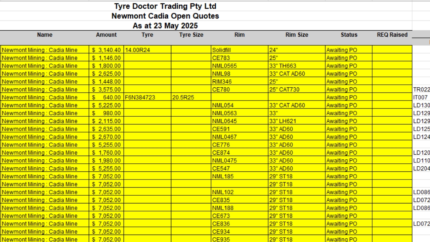
Task: Select the rim cell 'NML0645'
Action: (x=240, y=121)
